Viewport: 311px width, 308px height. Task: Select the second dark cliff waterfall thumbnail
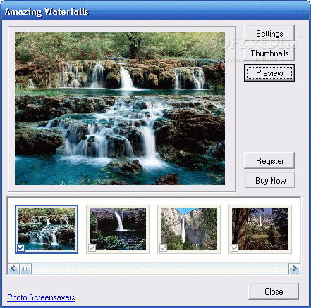[118, 229]
